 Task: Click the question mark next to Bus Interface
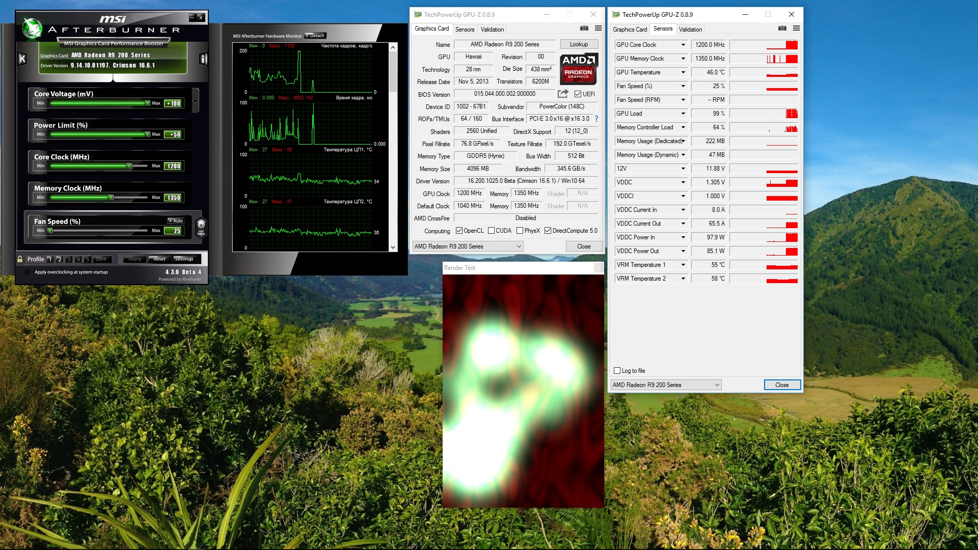point(596,119)
